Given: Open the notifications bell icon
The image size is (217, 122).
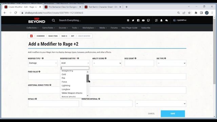Looking at the screenshot, I should click(x=161, y=20).
